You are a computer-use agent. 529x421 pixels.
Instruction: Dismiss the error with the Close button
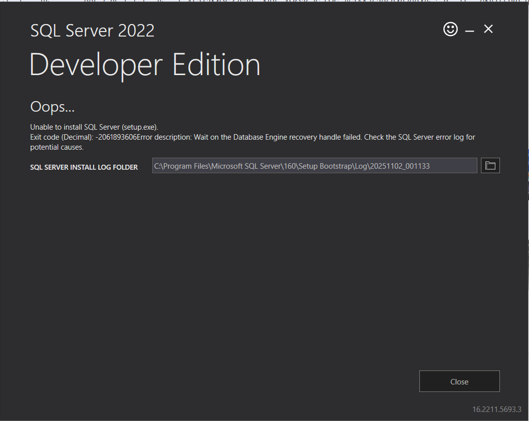click(459, 381)
